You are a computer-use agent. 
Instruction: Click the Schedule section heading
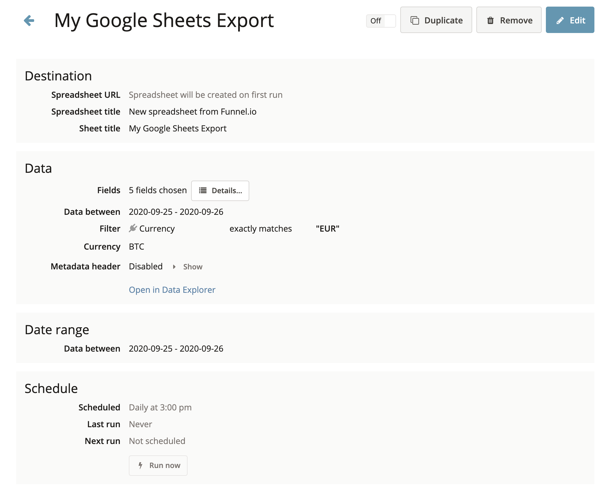coord(51,388)
